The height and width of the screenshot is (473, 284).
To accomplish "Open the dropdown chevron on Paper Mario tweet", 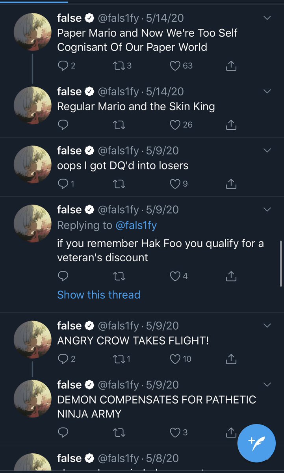I will coord(267,18).
